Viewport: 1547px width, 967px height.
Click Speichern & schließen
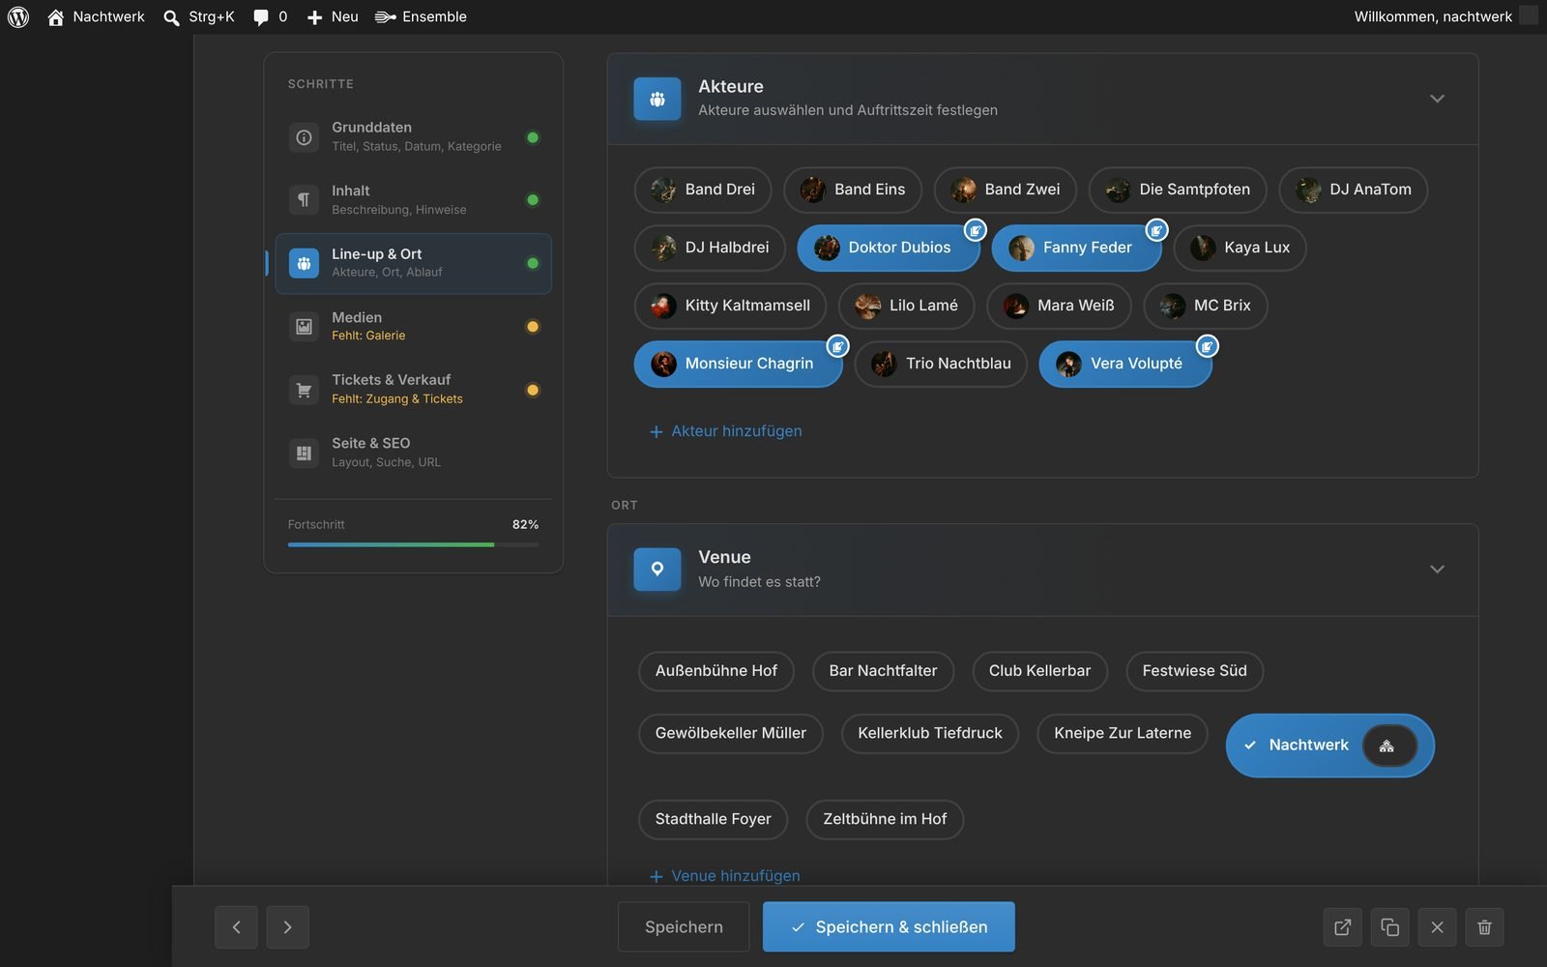pyautogui.click(x=889, y=927)
